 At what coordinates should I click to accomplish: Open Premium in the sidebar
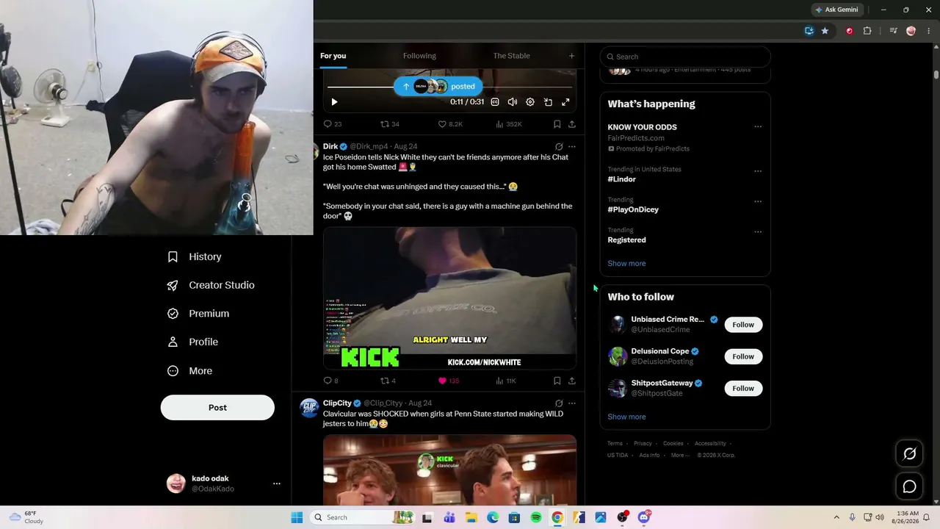pos(198,314)
